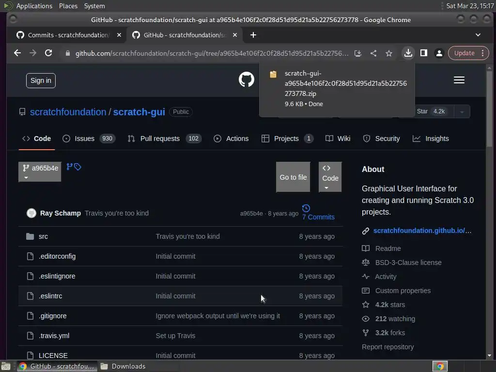This screenshot has width=496, height=372.
Task: Open the scratchfoundation.github.io website link
Action: pyautogui.click(x=422, y=231)
